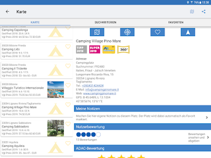Expand Meine Notizen chevron arrow
Image resolution: width=211 pixels, height=158 pixels.
(x=207, y=117)
